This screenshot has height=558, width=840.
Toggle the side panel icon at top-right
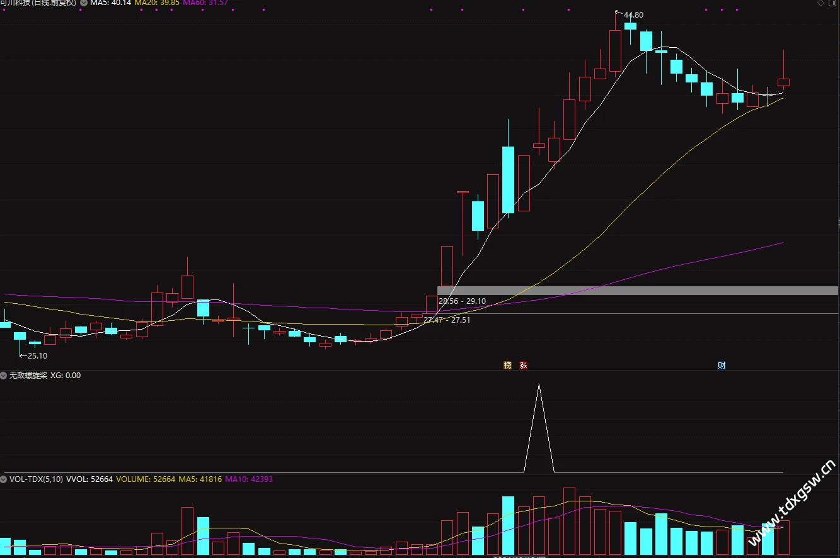click(x=831, y=3)
